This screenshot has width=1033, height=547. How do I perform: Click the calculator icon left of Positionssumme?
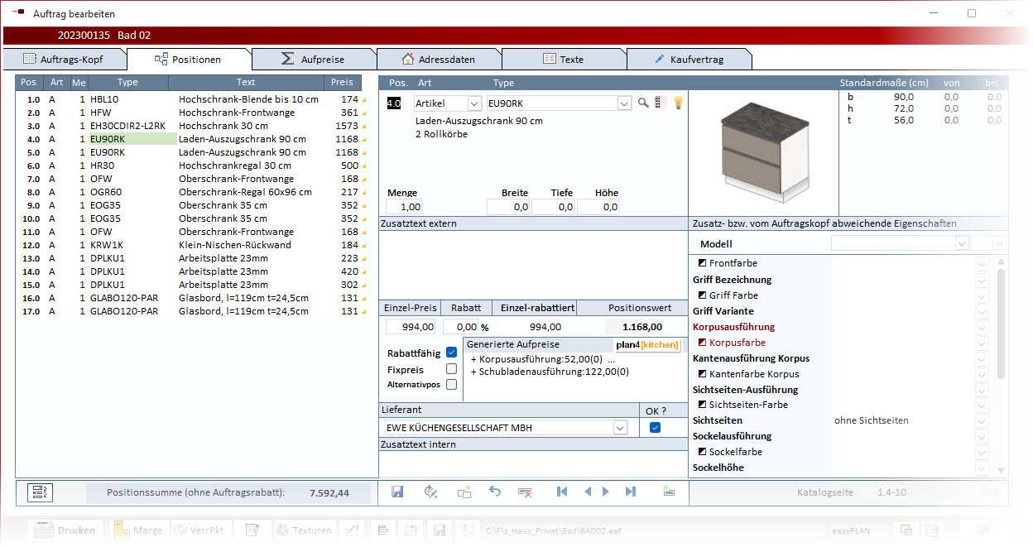[39, 492]
